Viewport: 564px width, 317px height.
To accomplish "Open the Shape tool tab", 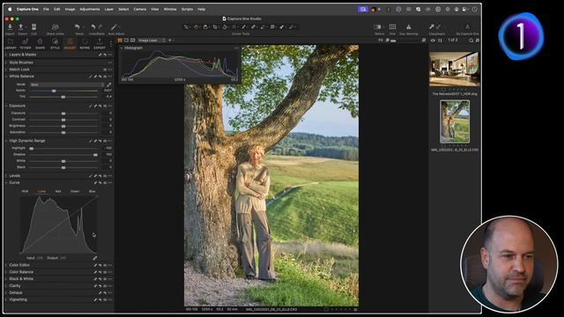I will coord(40,43).
